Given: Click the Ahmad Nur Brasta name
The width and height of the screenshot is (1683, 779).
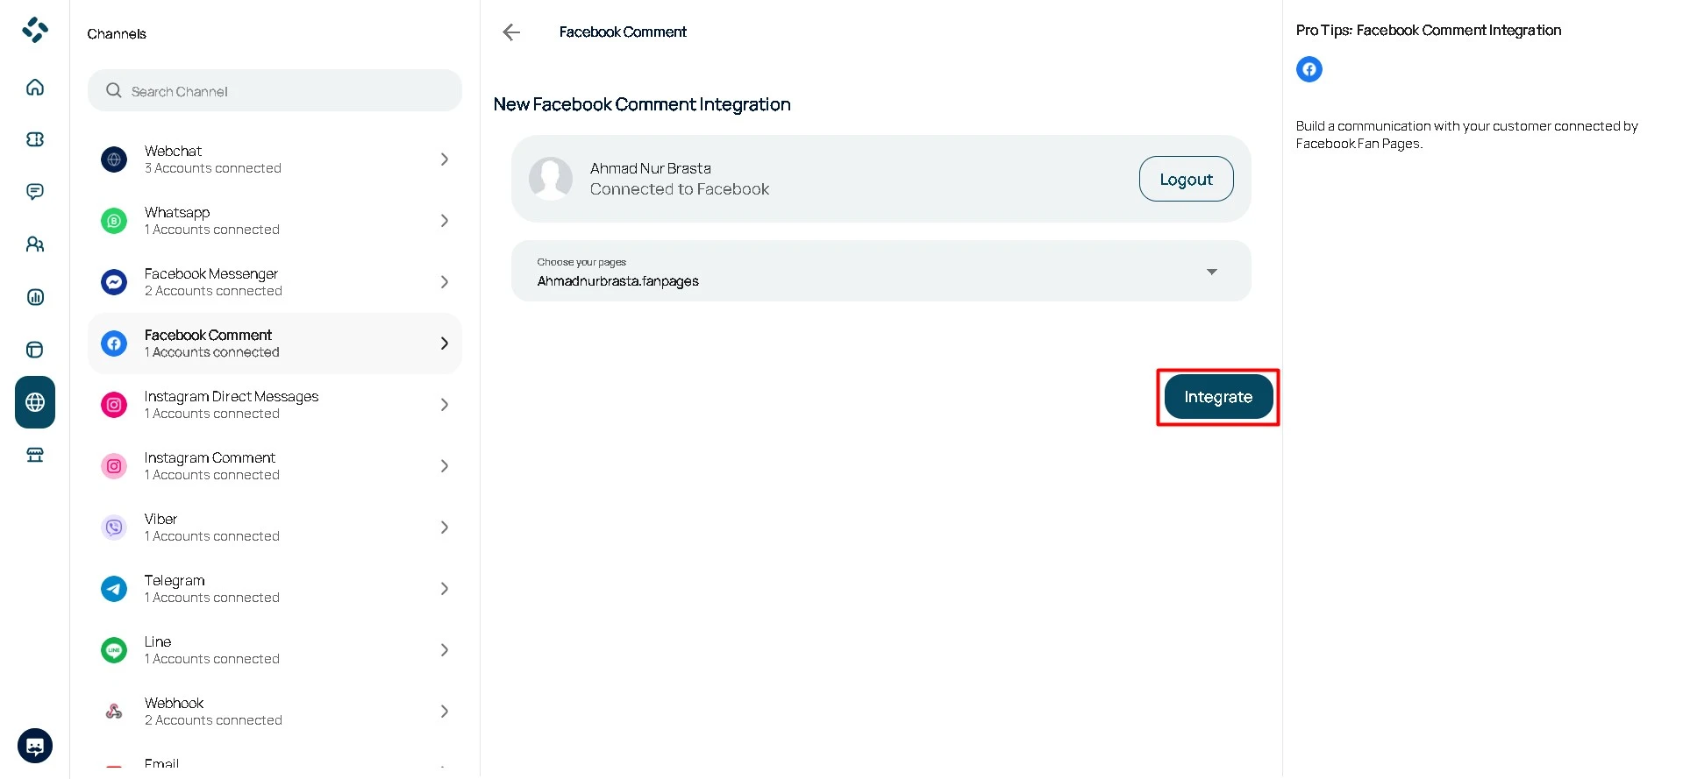Looking at the screenshot, I should coord(651,168).
